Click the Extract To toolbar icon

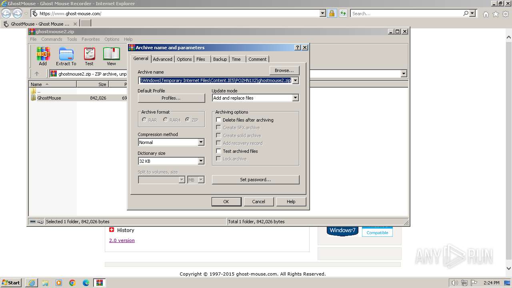click(x=66, y=56)
